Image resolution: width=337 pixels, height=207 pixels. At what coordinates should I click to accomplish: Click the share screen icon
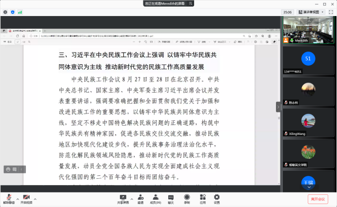[x=123, y=197]
